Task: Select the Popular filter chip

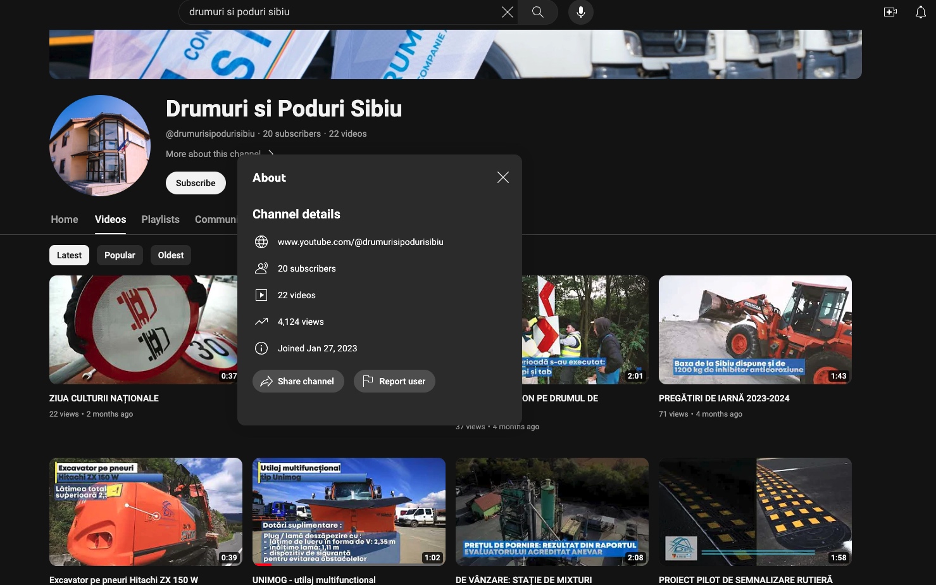Action: coord(120,255)
